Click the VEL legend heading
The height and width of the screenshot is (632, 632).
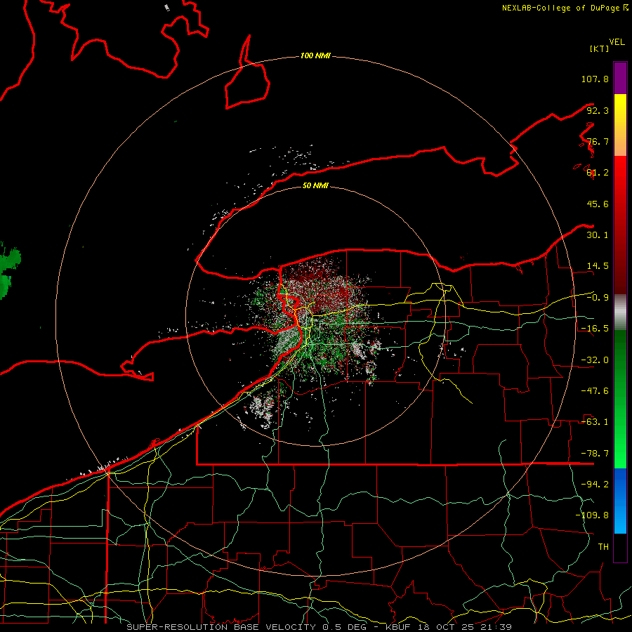(617, 42)
